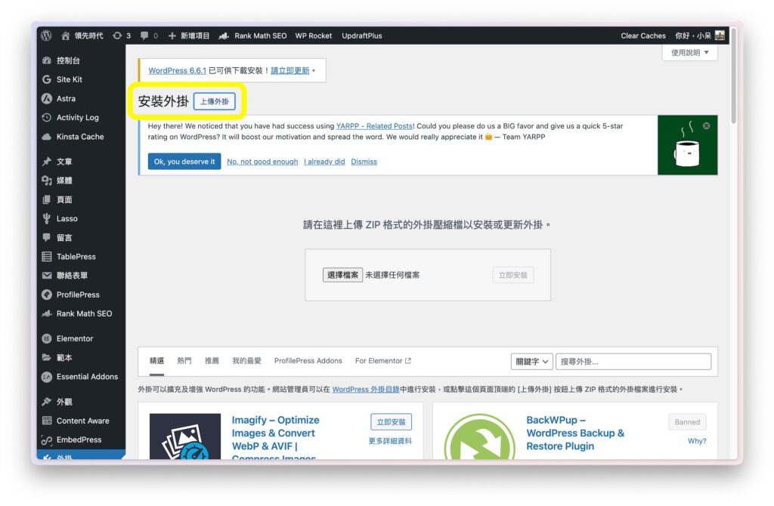Click the Elementor sidebar icon
This screenshot has width=774, height=506.
pos(47,338)
